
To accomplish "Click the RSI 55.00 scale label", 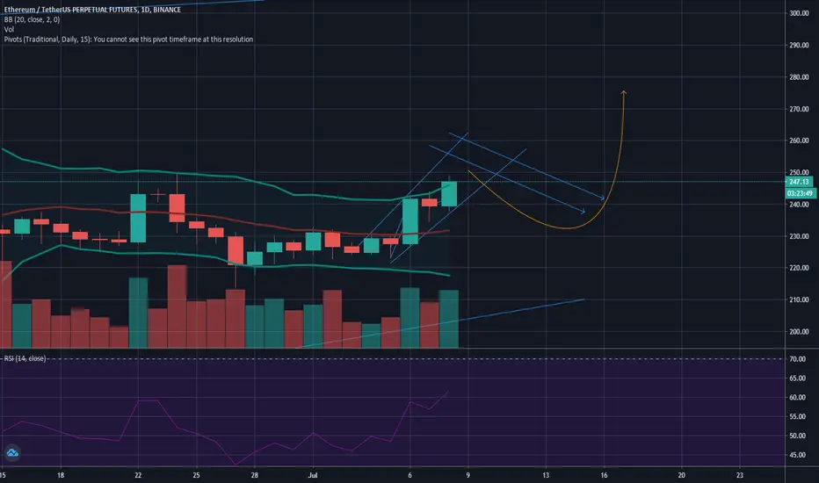I will pyautogui.click(x=797, y=416).
